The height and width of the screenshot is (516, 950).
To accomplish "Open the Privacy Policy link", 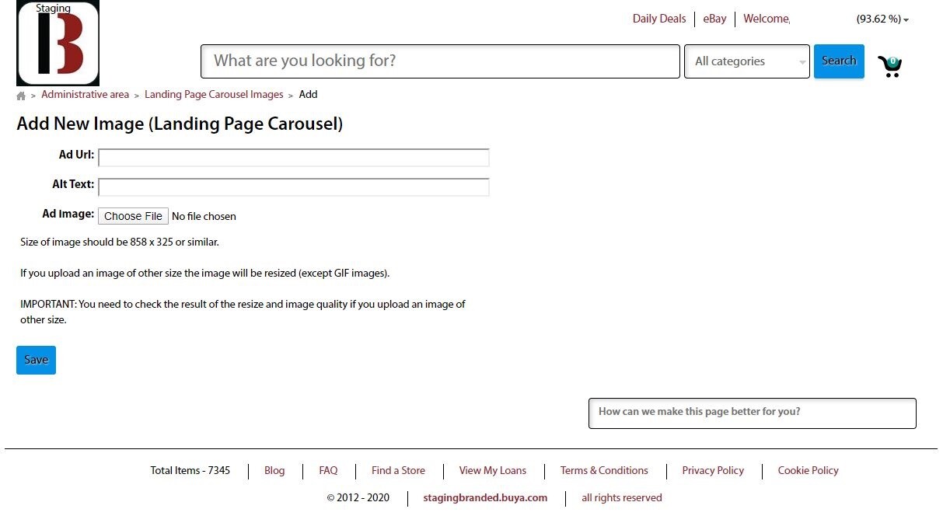I will (x=713, y=470).
